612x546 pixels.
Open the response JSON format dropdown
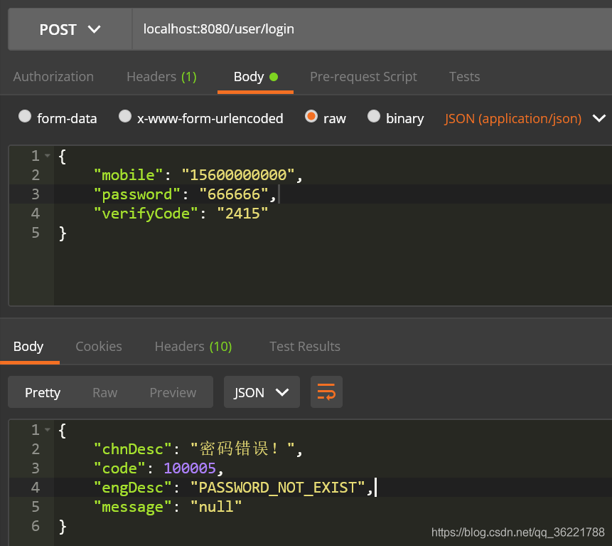(262, 392)
